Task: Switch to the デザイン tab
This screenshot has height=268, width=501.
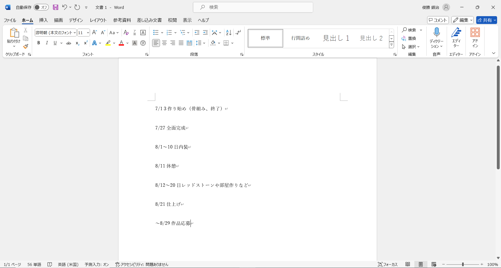Action: coord(76,20)
